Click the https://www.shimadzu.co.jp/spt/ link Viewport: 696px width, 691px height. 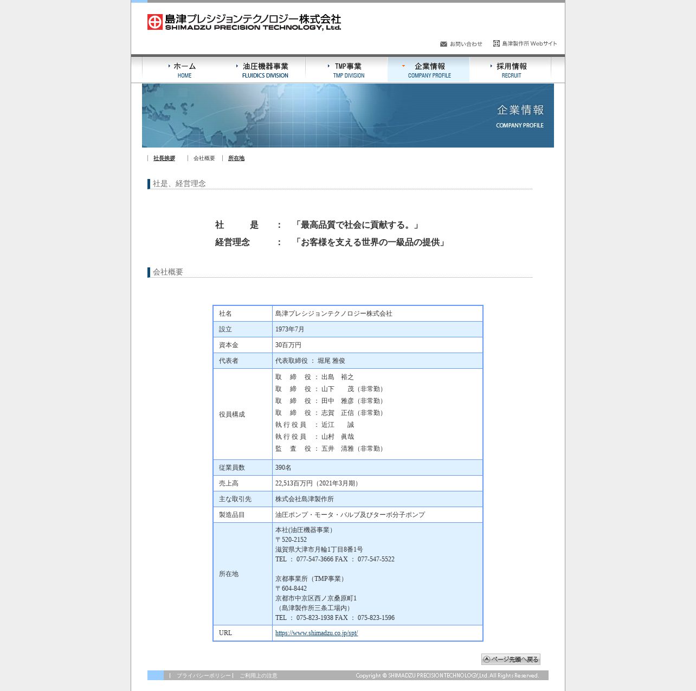[x=317, y=633]
